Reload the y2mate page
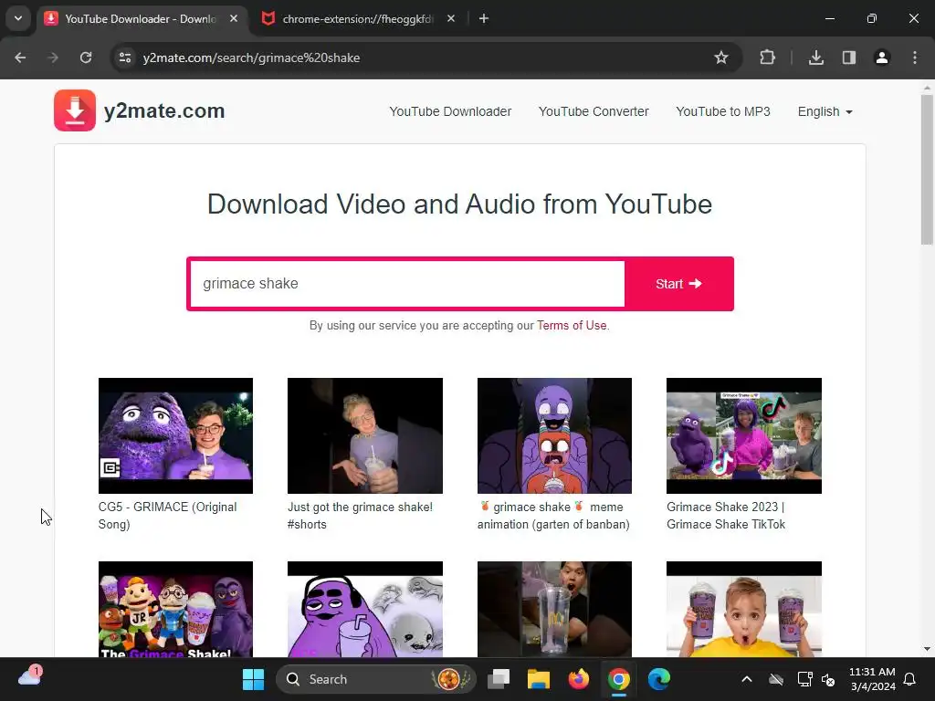This screenshot has width=935, height=701. pyautogui.click(x=86, y=58)
